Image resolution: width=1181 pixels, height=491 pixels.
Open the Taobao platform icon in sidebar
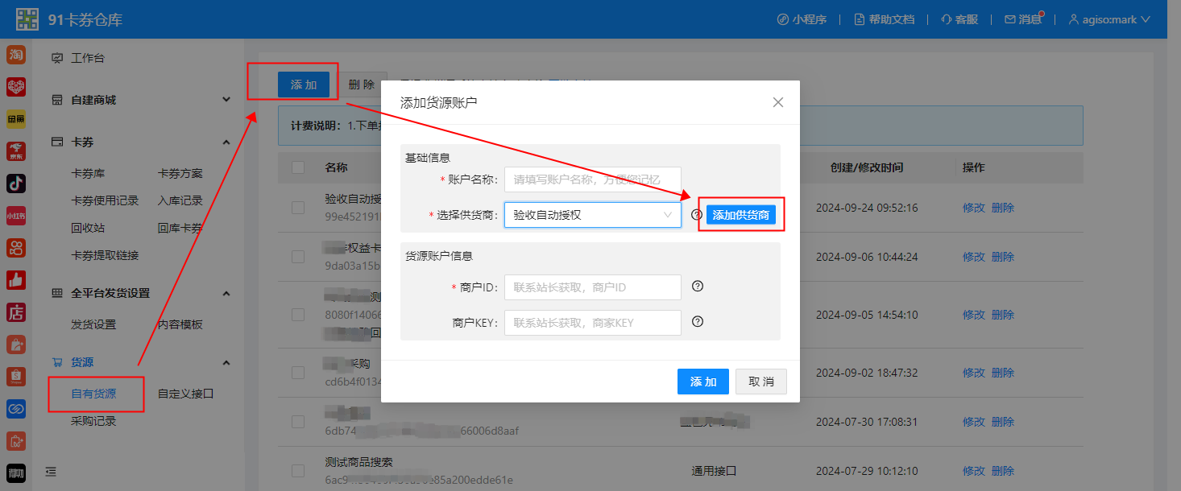(x=16, y=55)
